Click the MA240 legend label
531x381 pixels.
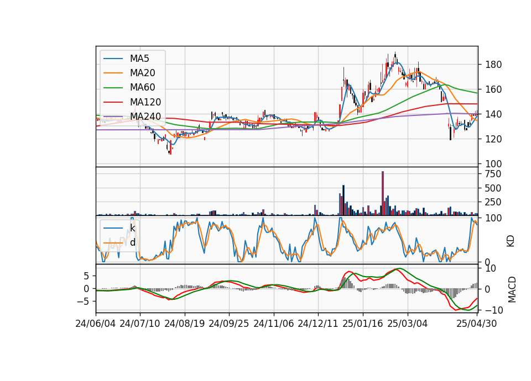pyautogui.click(x=145, y=117)
